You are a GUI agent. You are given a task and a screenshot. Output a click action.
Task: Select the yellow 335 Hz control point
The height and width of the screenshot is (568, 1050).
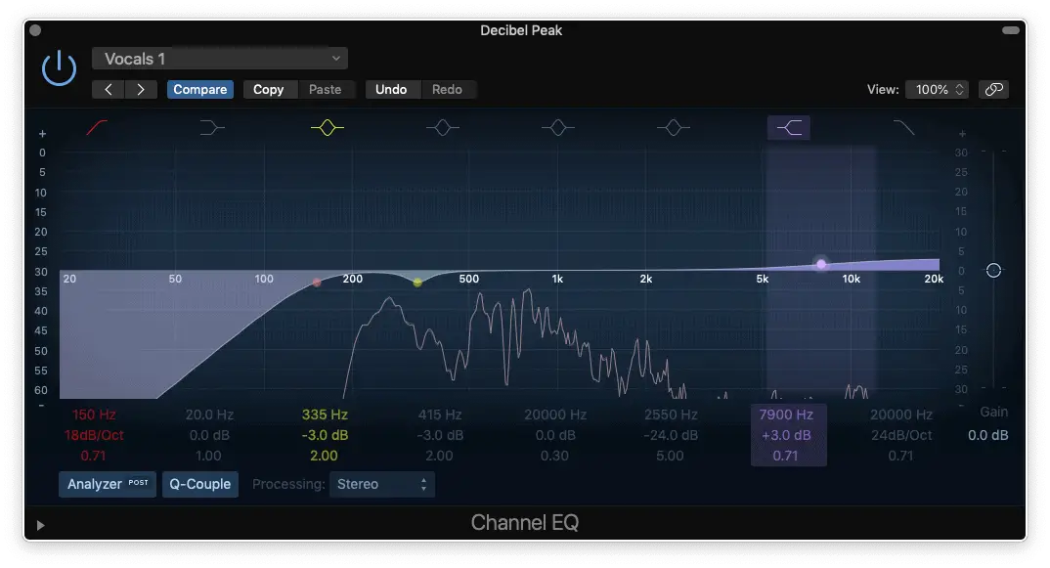(x=417, y=283)
